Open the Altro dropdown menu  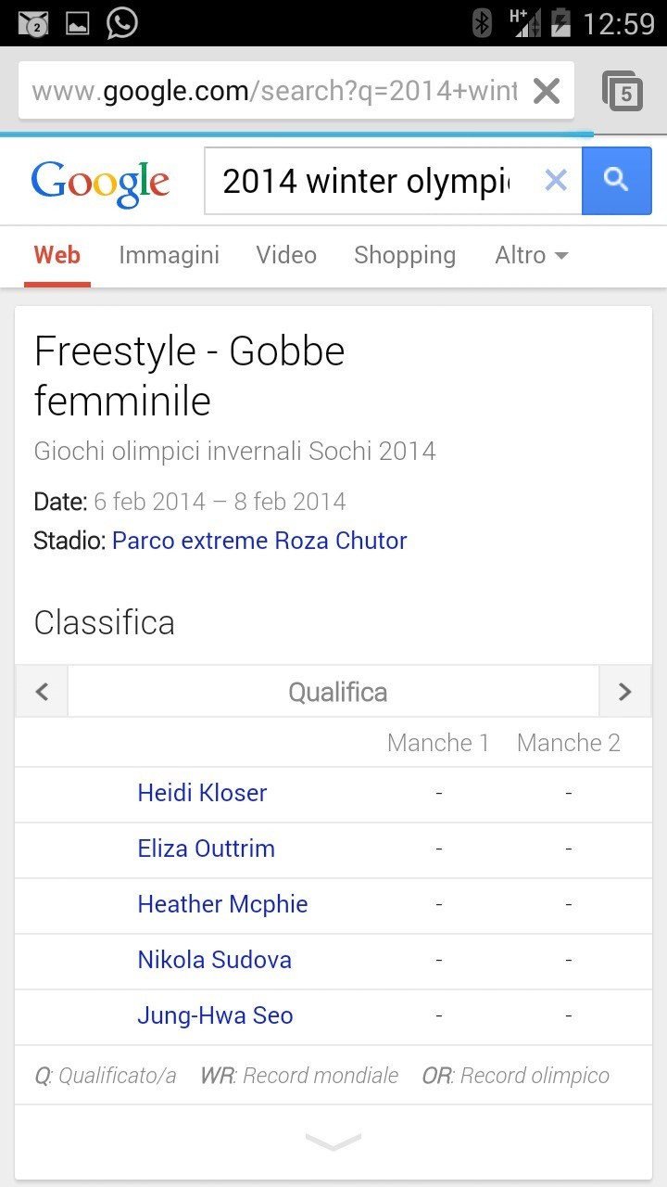(x=531, y=255)
